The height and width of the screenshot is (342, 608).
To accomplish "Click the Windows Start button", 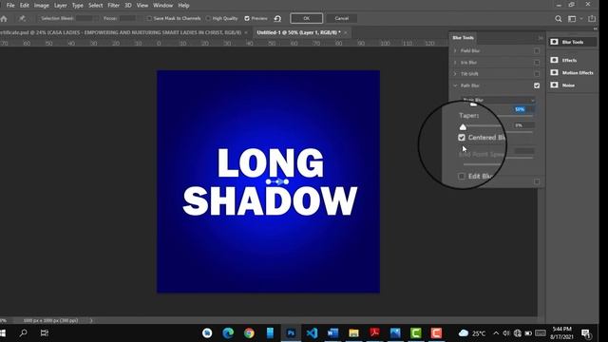I will coord(3,332).
